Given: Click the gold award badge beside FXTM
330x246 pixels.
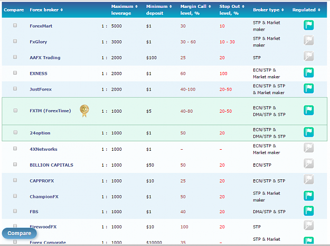Looking at the screenshot, I should [x=84, y=111].
